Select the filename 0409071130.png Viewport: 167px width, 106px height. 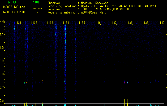[14, 7]
